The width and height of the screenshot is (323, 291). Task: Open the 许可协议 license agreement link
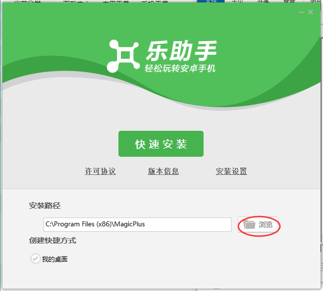tap(100, 171)
